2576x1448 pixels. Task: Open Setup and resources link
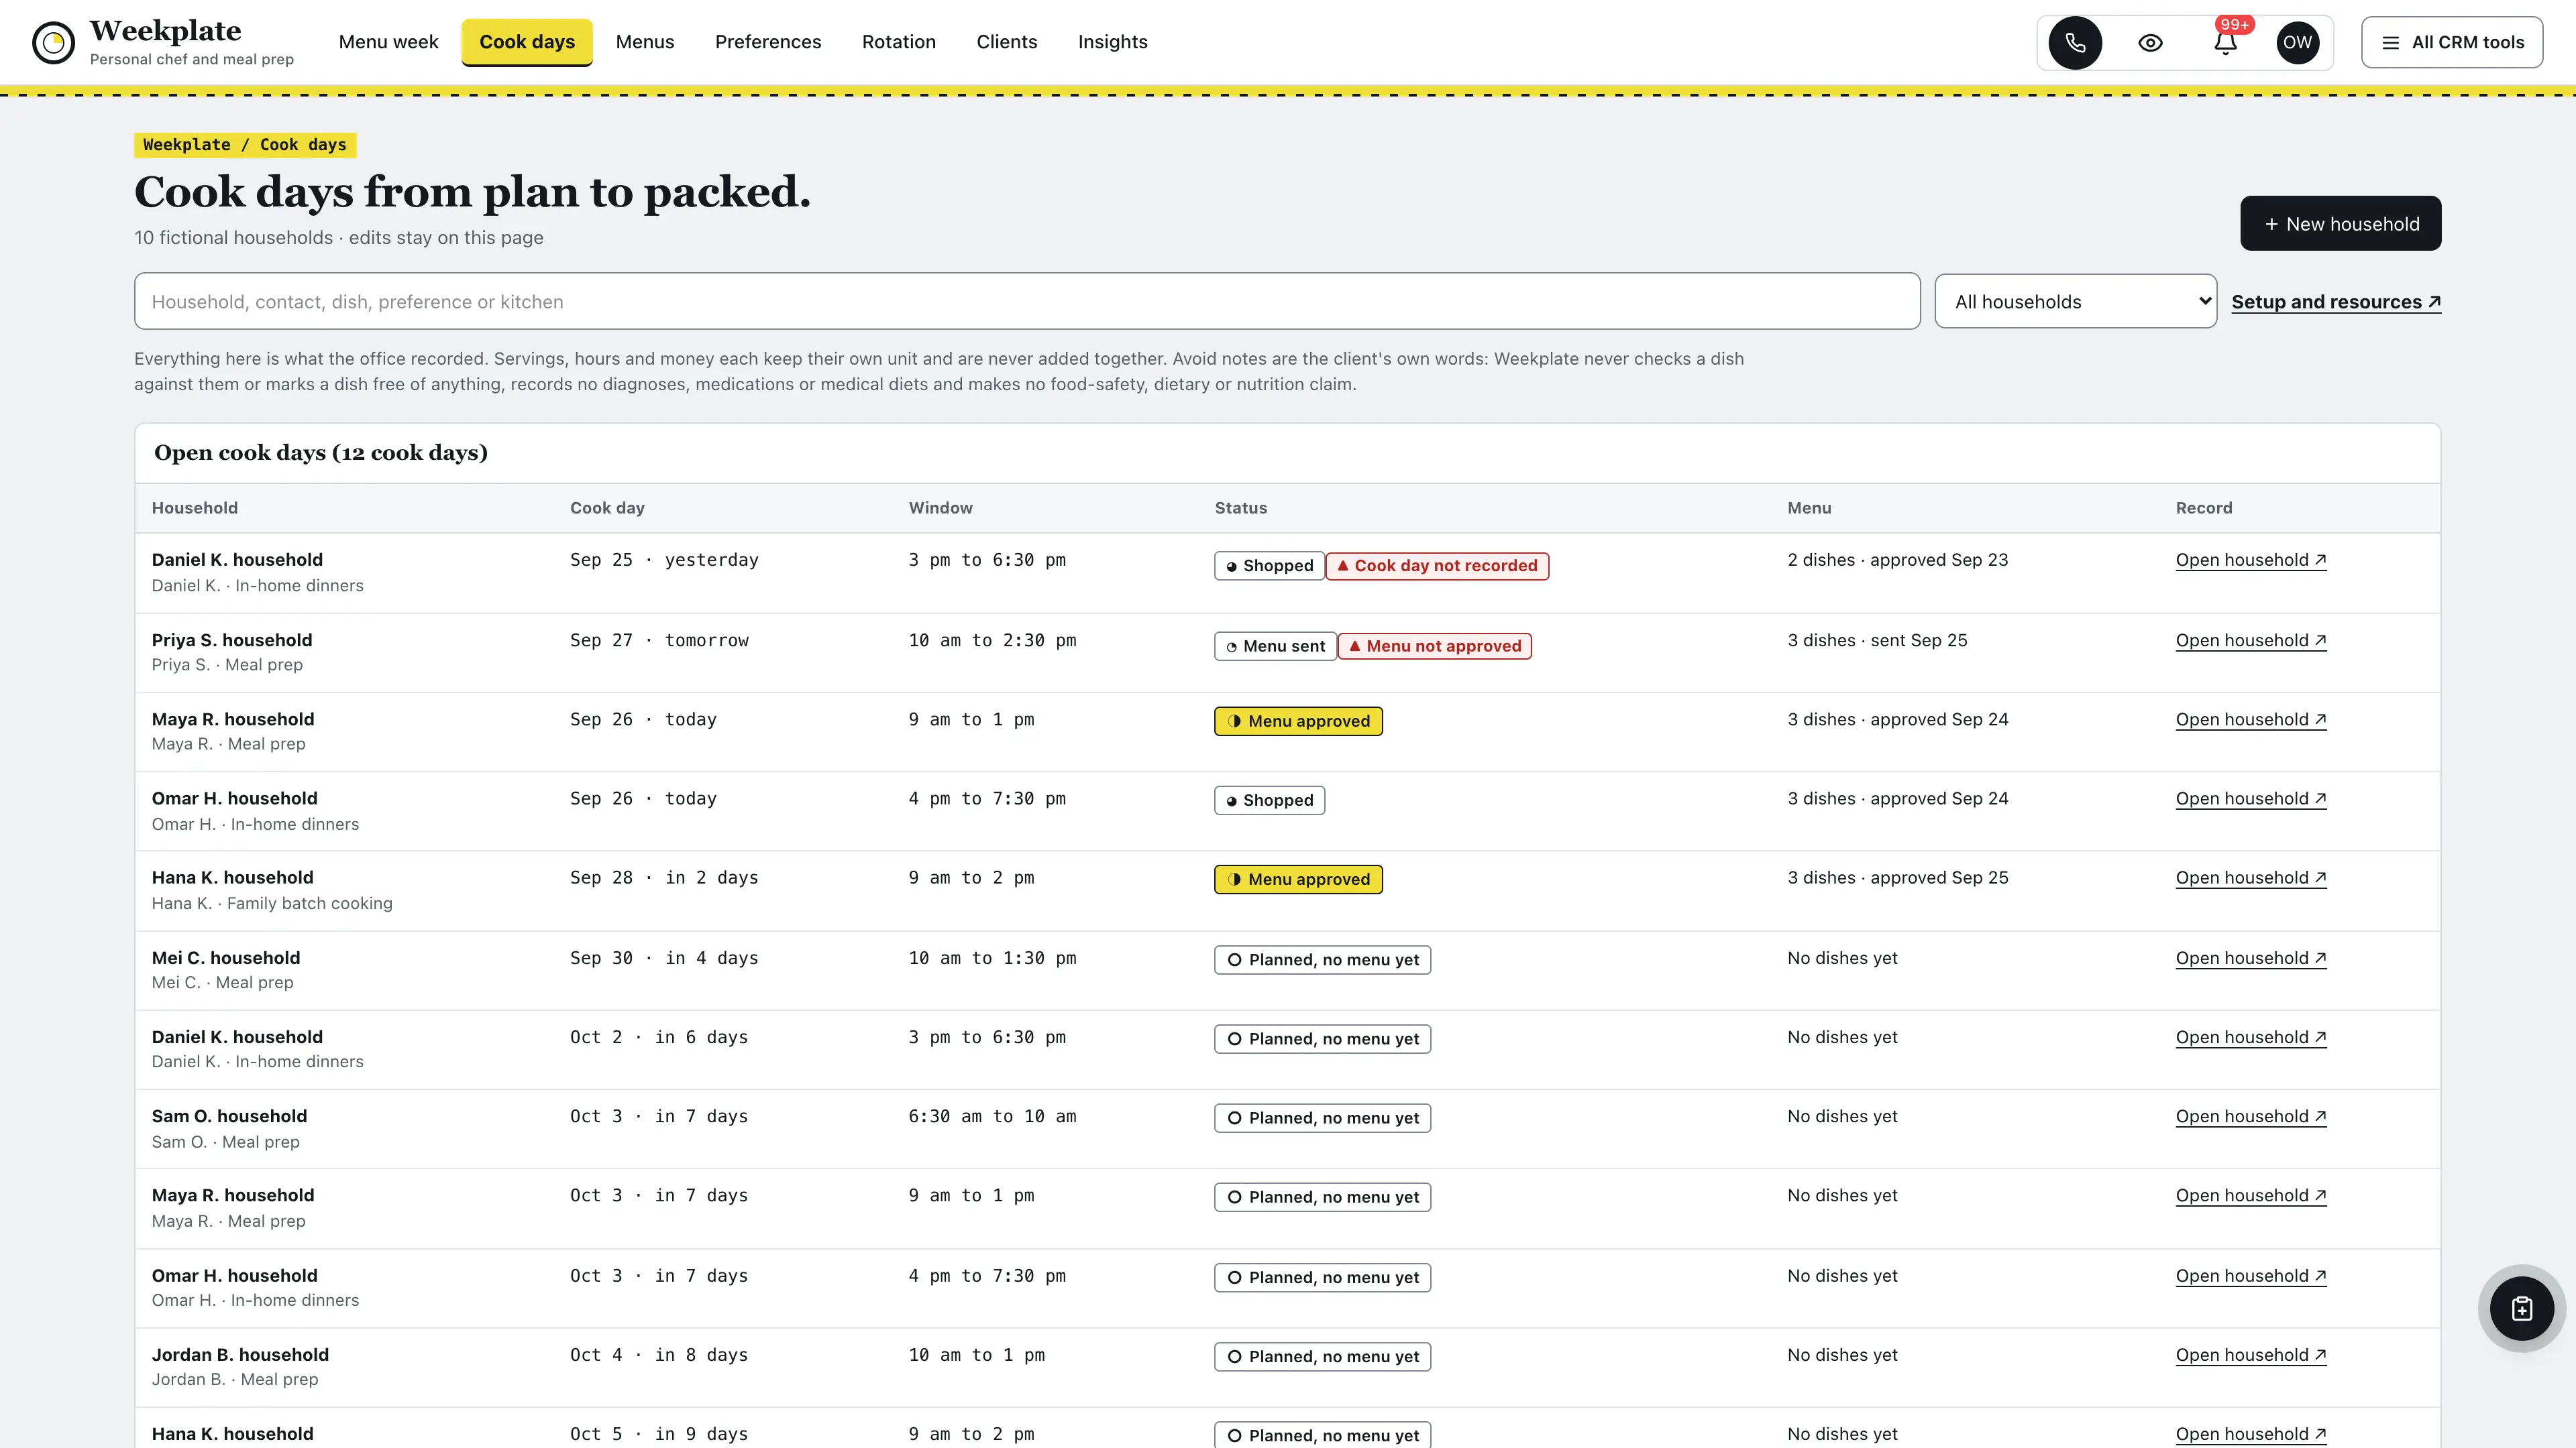point(2336,302)
